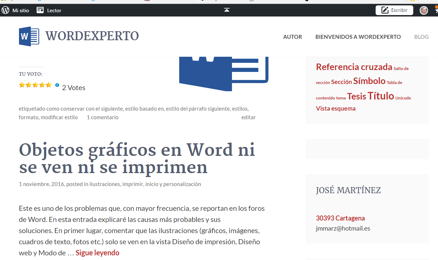Select the 'Sección' tag in the cloud
The image size is (438, 260).
point(342,82)
